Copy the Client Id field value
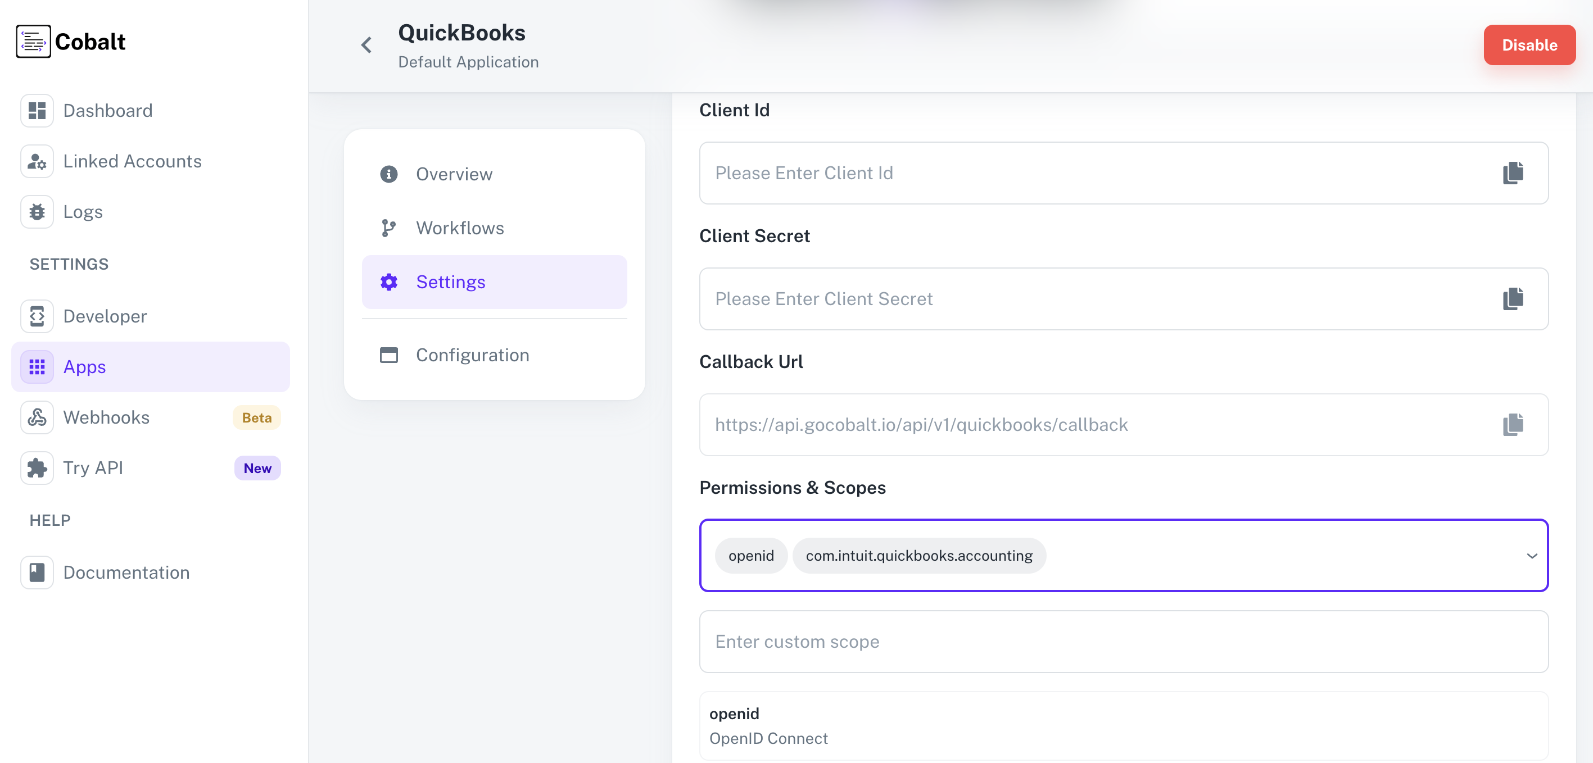 [1513, 173]
